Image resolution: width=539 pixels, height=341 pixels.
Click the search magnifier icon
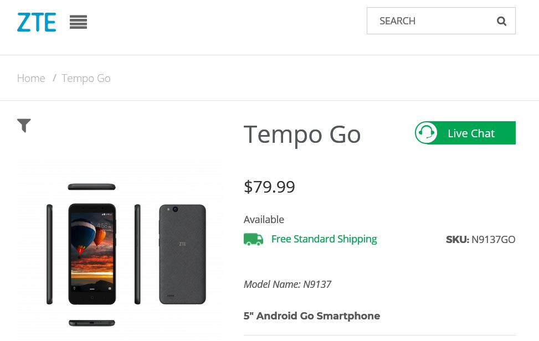click(501, 21)
